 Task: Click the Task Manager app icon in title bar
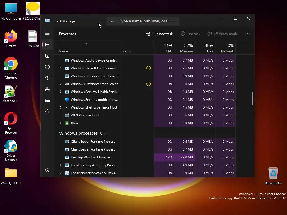pos(47,21)
